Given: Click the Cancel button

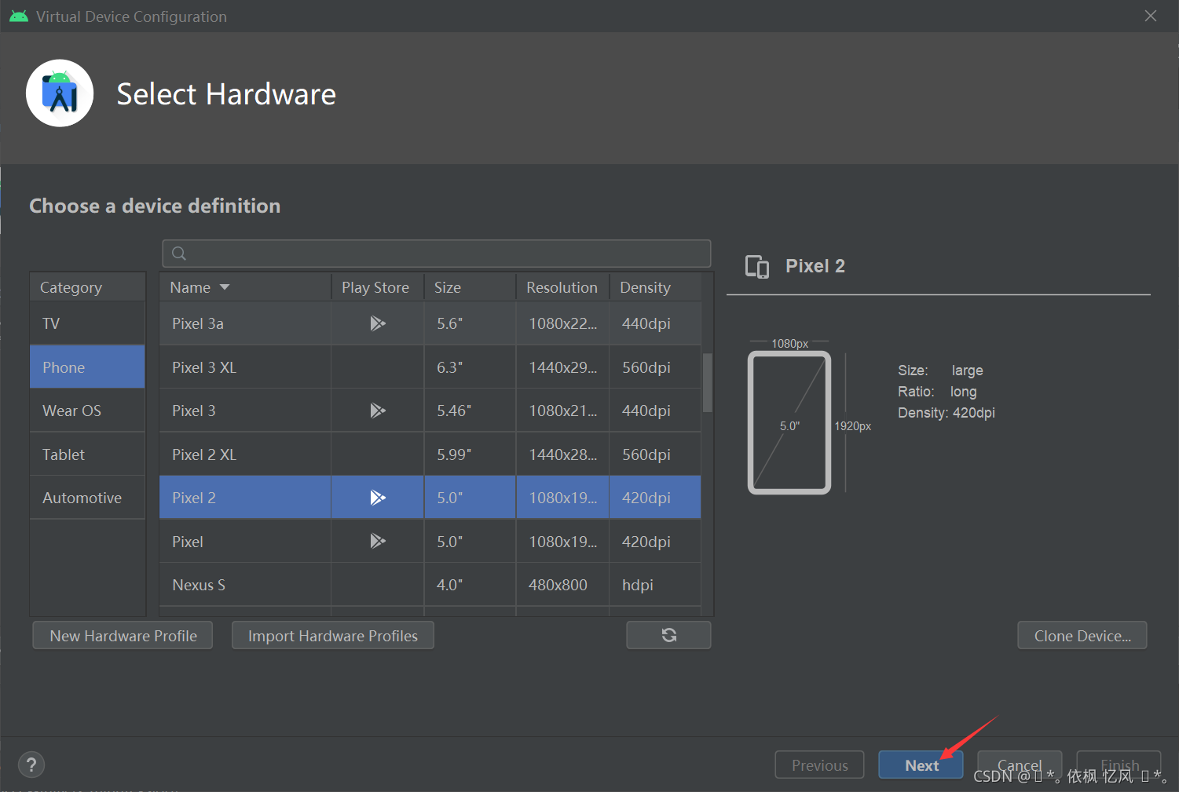Looking at the screenshot, I should tap(1020, 765).
